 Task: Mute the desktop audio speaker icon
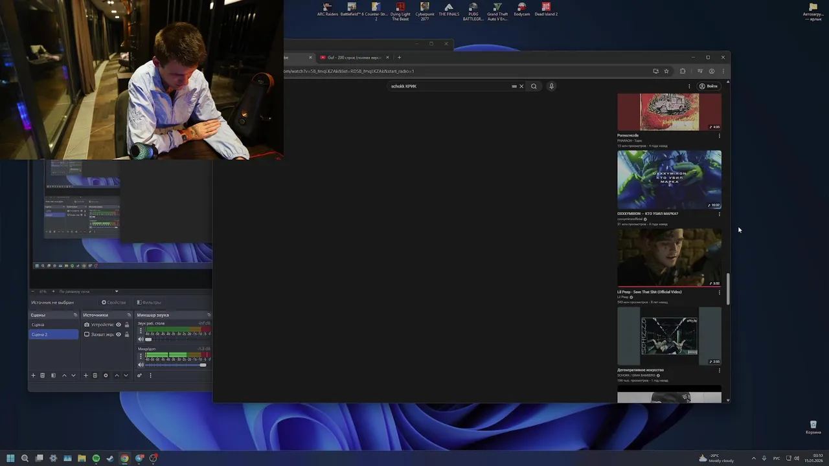coord(141,339)
